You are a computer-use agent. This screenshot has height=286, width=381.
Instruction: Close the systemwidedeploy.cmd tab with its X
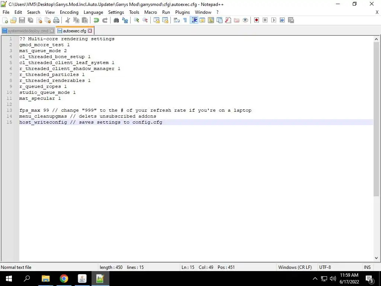52,31
